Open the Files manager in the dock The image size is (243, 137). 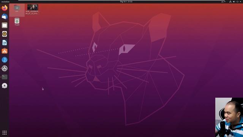point(5,25)
